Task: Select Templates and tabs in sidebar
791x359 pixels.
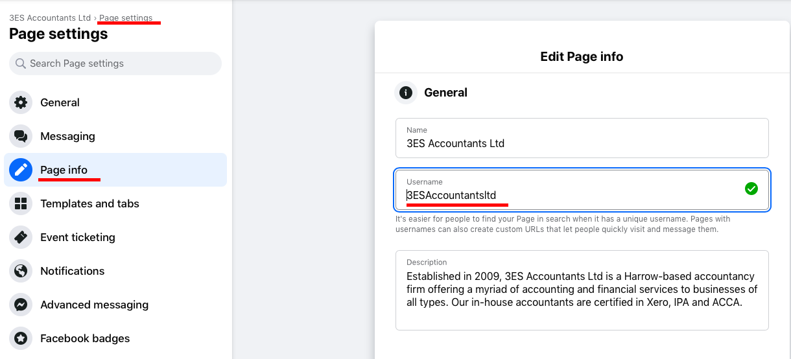Action: (89, 203)
